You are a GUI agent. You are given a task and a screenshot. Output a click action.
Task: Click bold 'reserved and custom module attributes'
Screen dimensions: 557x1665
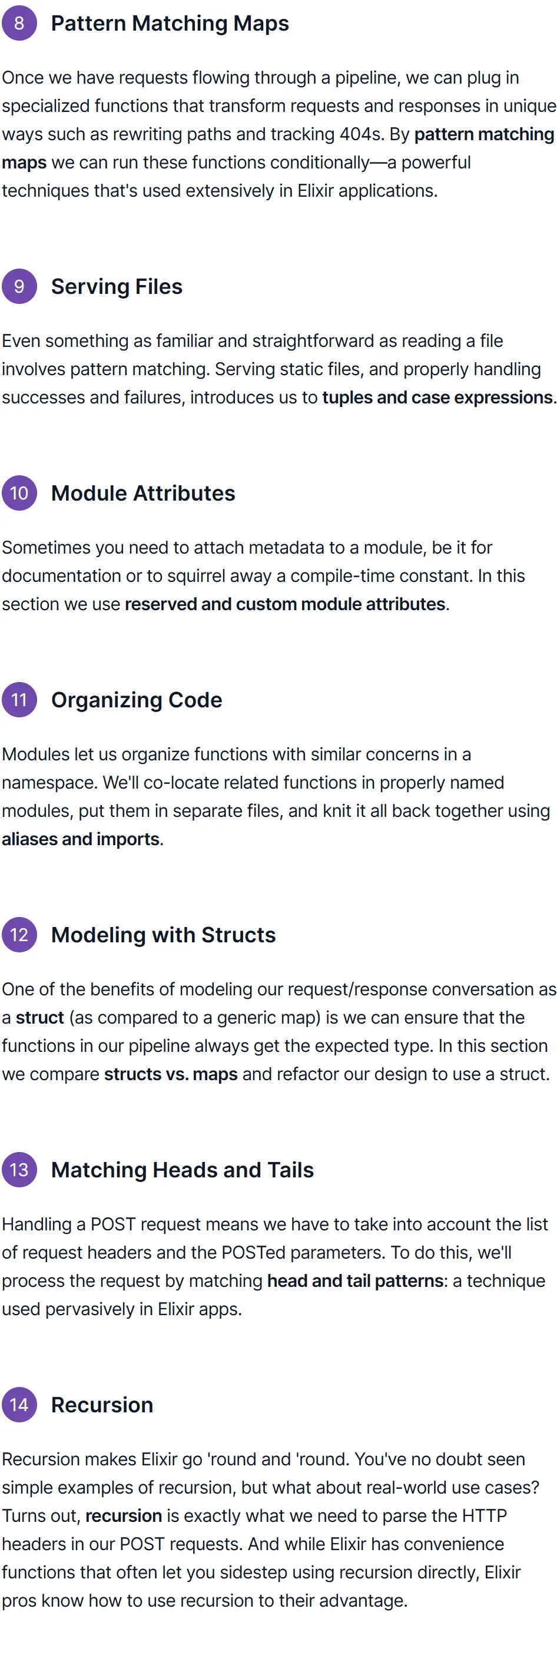285,604
